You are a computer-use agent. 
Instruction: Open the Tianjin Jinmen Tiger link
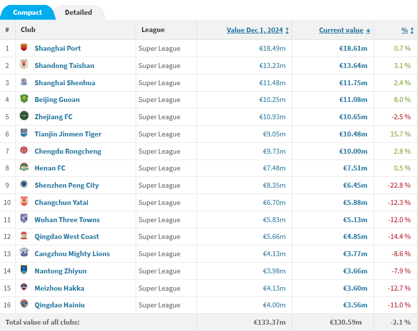68,134
